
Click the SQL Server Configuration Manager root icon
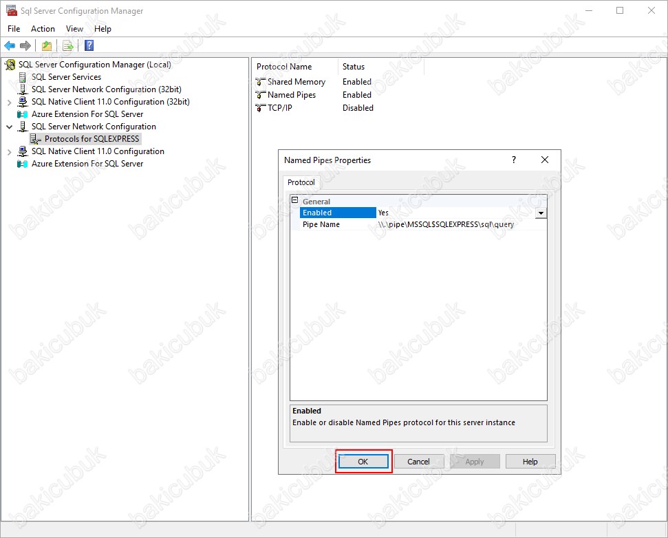click(10, 65)
